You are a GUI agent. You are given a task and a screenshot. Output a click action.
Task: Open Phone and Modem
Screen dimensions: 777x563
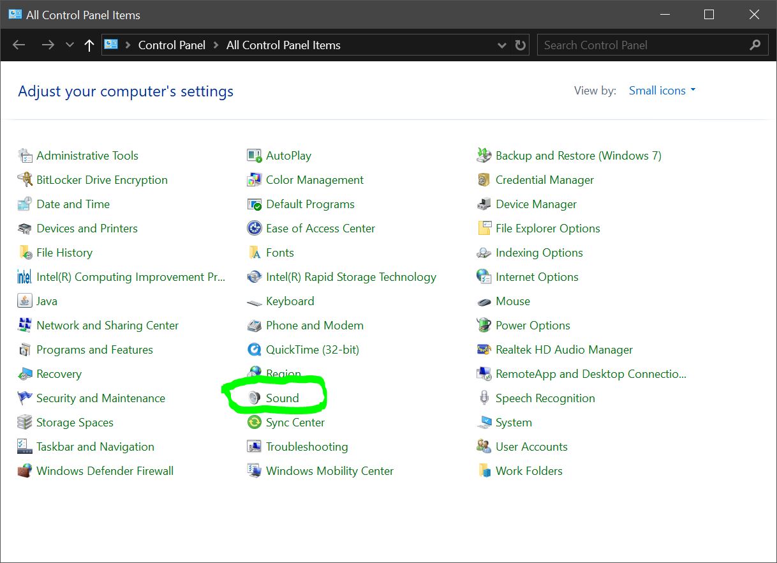[314, 326]
